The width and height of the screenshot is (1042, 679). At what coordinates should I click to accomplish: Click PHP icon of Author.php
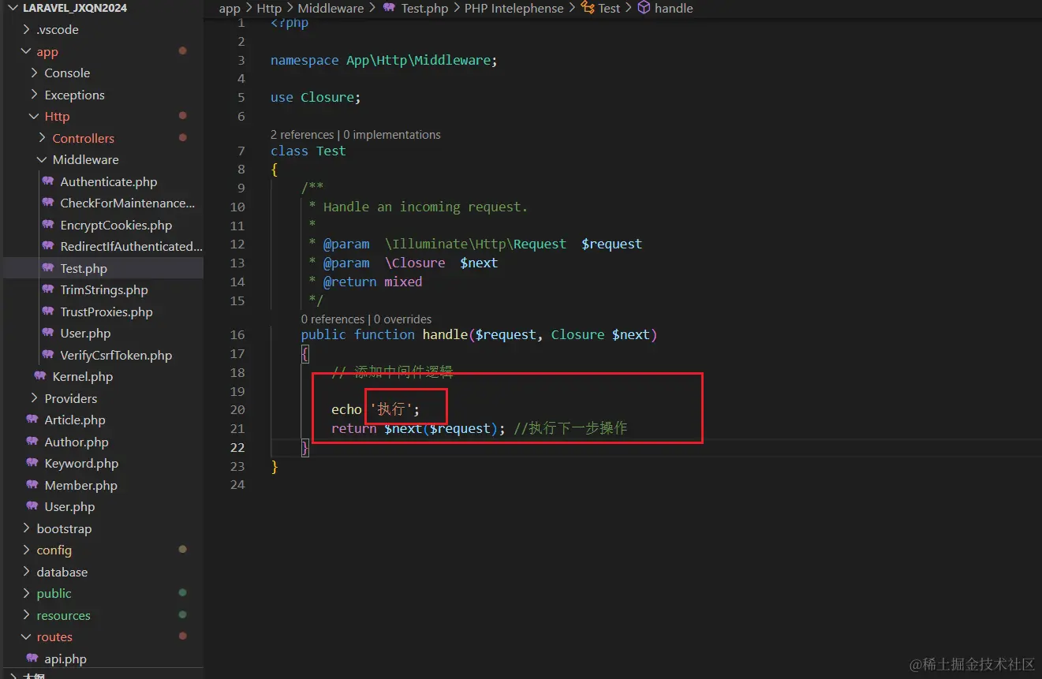coord(32,442)
